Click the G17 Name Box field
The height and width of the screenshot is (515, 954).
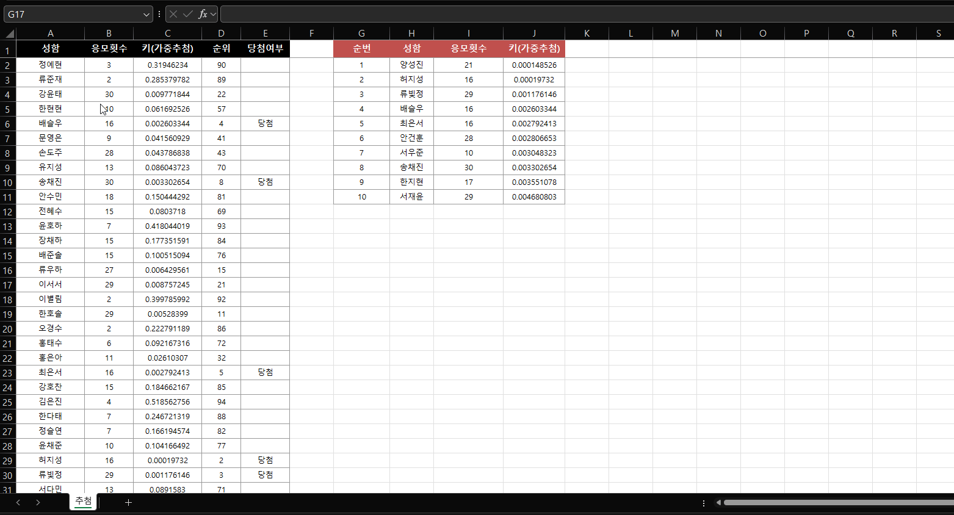(73, 14)
